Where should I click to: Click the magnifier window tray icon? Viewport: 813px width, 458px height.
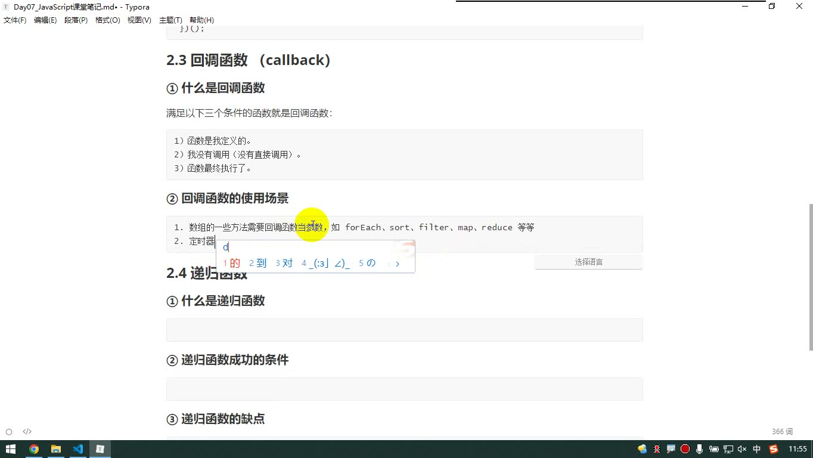pyautogui.click(x=671, y=449)
